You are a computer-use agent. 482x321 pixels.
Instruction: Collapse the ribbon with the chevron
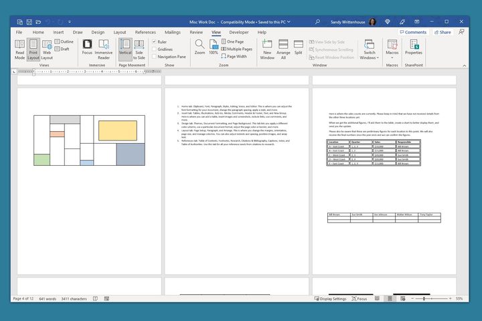point(464,66)
